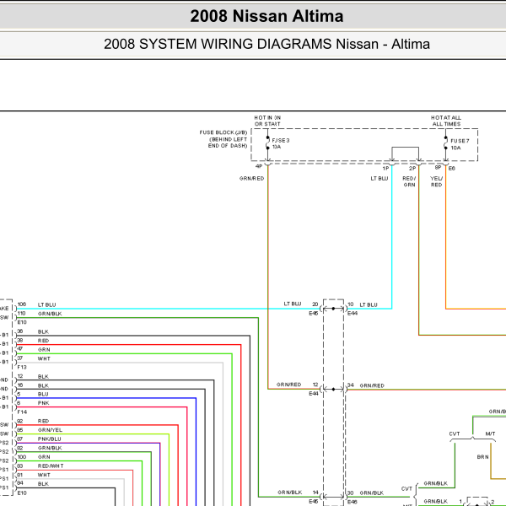Click the "GRN" label at pin 100
This screenshot has width=506, height=506.
[x=44, y=457]
